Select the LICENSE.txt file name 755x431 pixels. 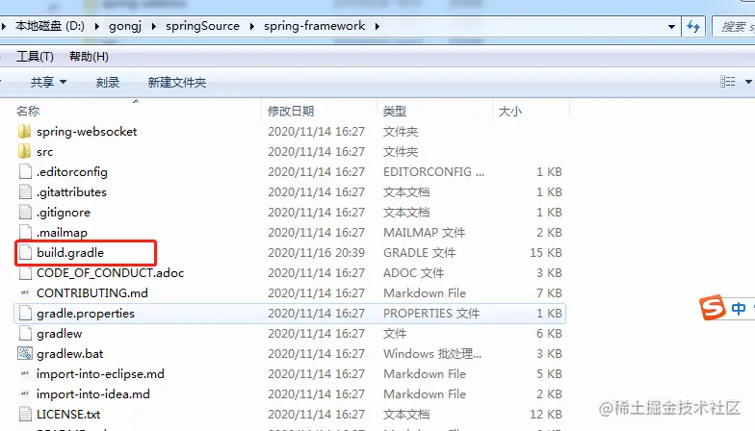pyautogui.click(x=68, y=414)
